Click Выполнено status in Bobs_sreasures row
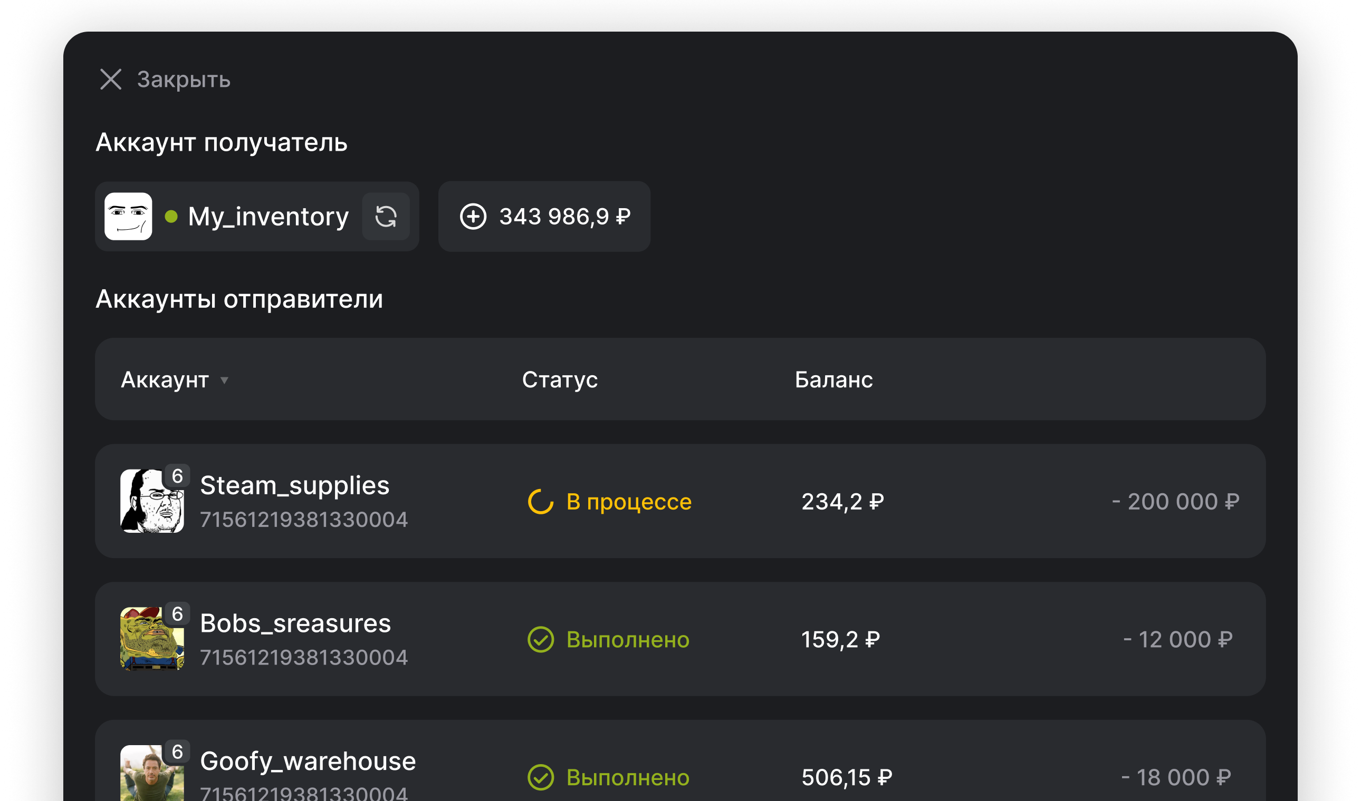The width and height of the screenshot is (1361, 801). click(628, 640)
